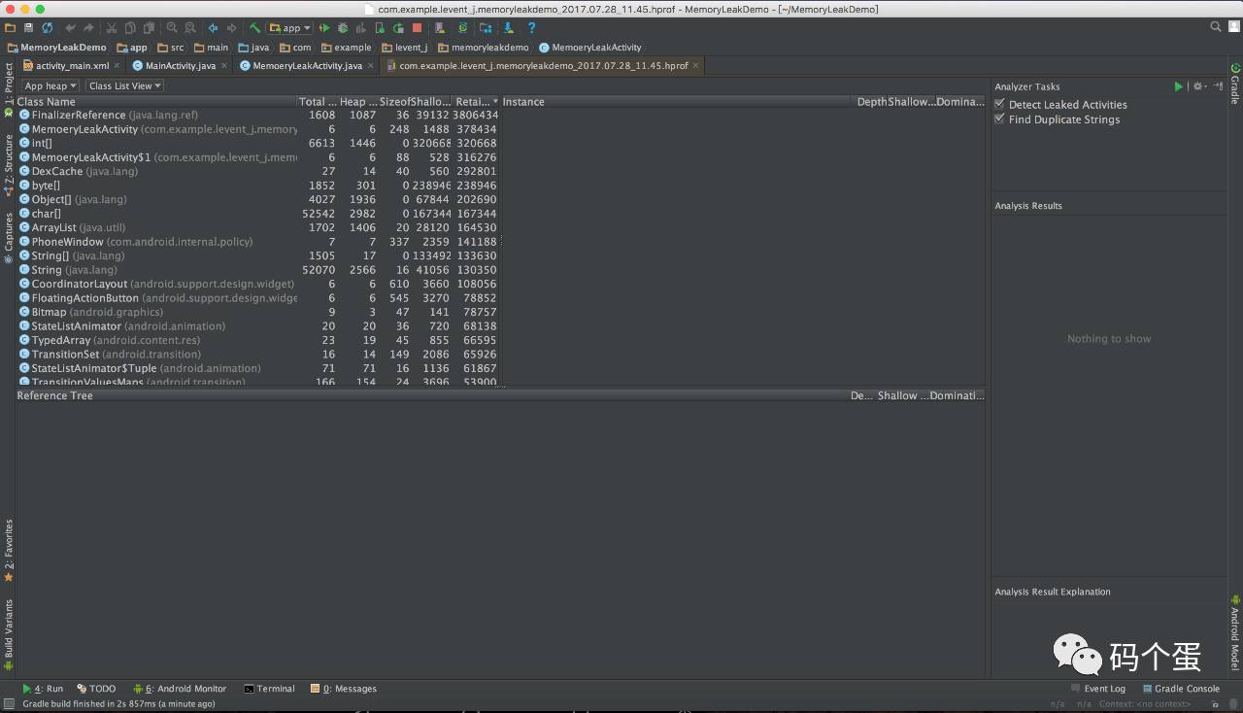Click the Back navigation arrow
This screenshot has height=713, width=1243.
[214, 28]
